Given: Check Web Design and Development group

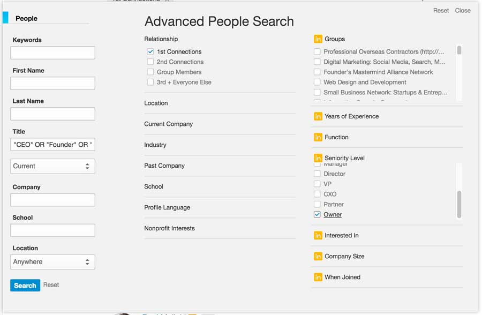Looking at the screenshot, I should 317,82.
